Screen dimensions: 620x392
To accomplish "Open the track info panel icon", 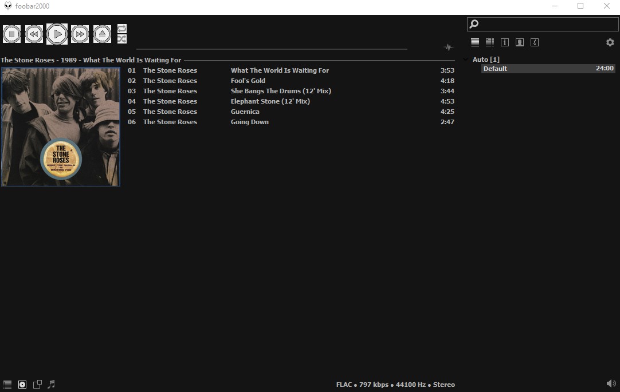I will pos(505,42).
